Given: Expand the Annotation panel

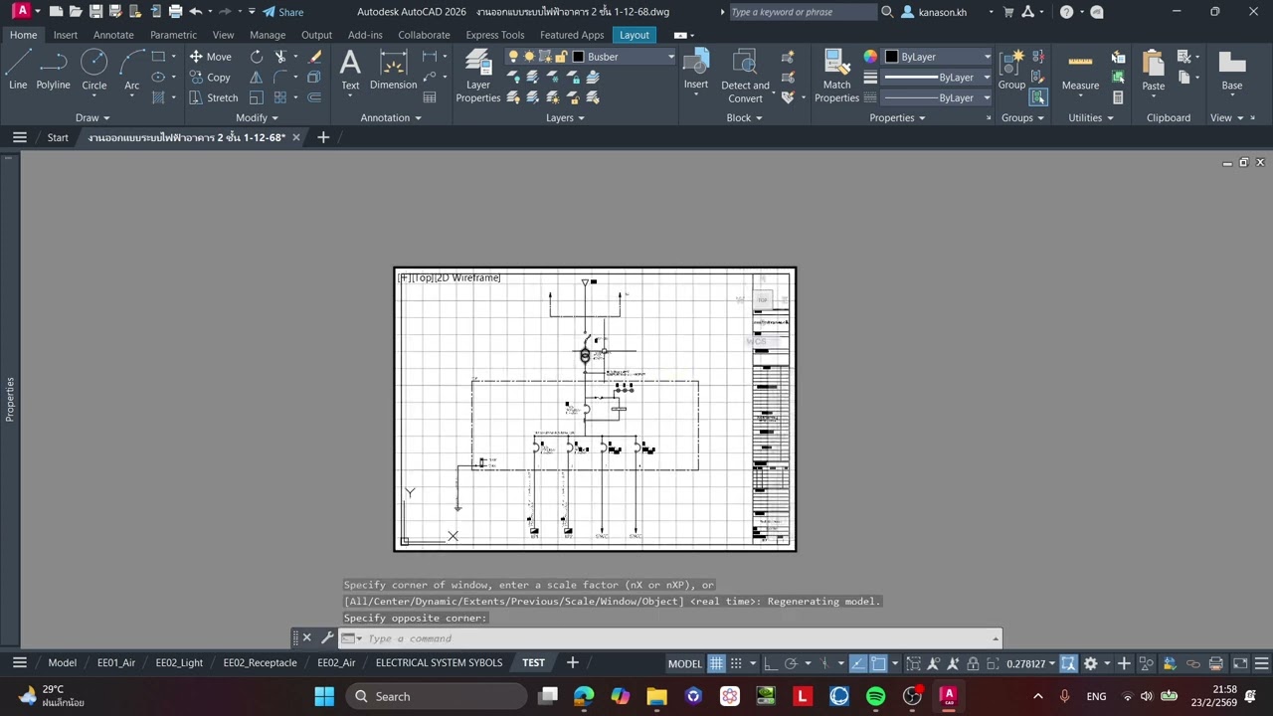Looking at the screenshot, I should click(x=391, y=117).
